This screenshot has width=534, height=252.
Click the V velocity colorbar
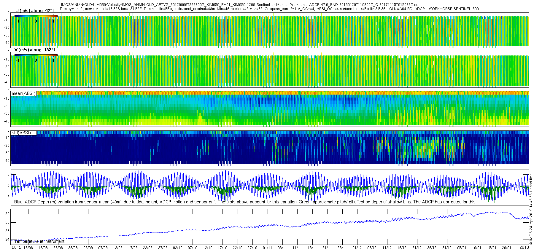tap(36, 55)
